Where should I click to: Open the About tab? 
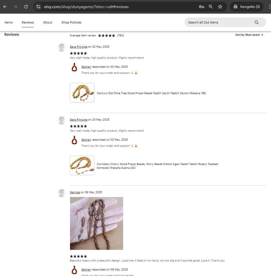tap(48, 22)
